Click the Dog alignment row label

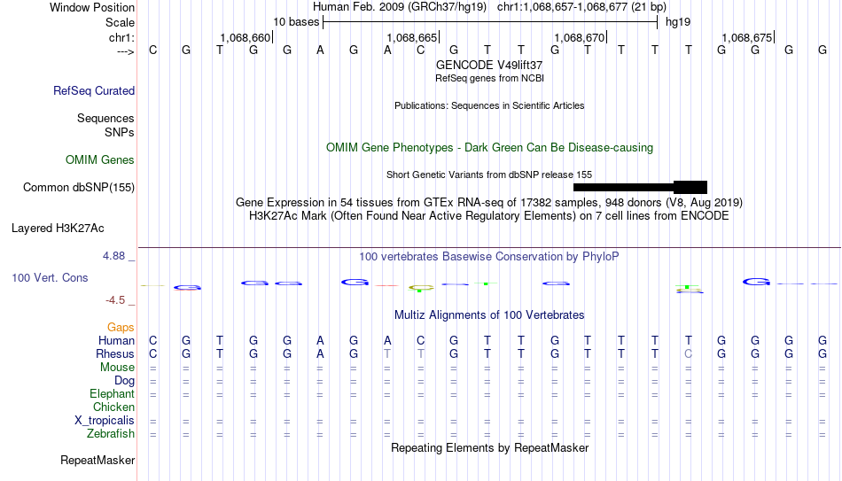click(125, 381)
